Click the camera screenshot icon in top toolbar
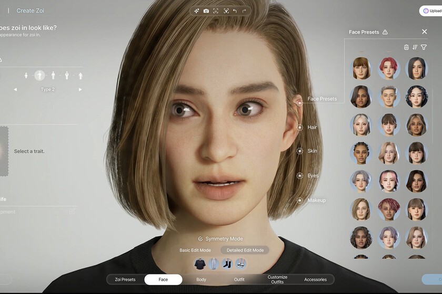This screenshot has height=294, width=442. tap(206, 11)
